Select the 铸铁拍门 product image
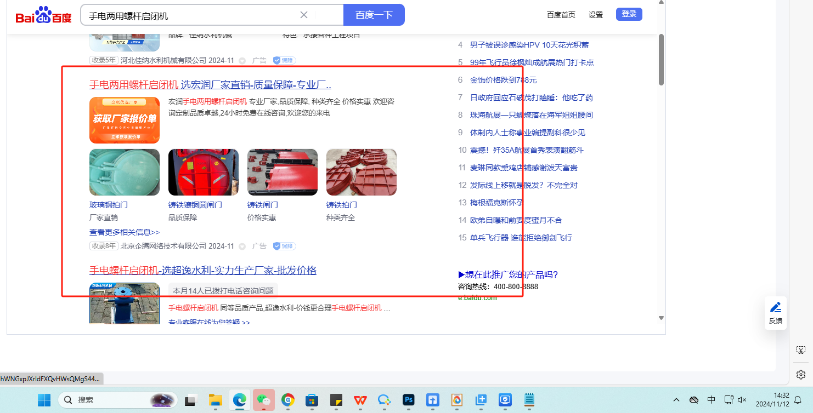 [362, 173]
